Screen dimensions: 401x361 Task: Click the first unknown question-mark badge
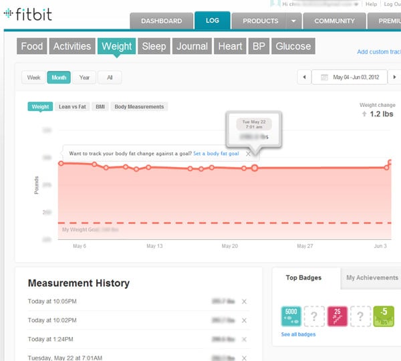coord(314,316)
